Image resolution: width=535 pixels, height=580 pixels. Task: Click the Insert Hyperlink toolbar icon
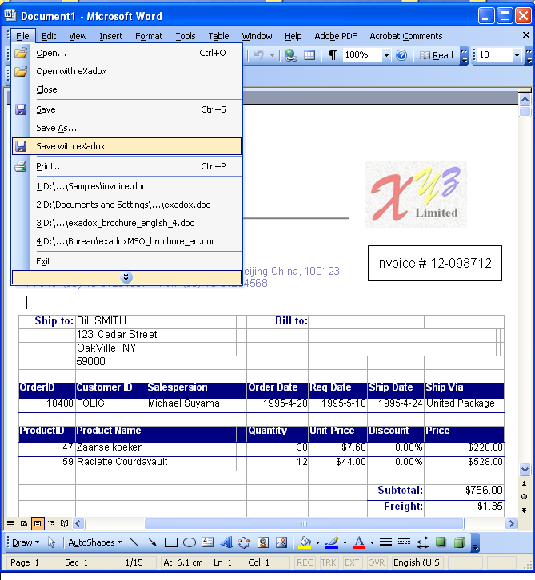[x=291, y=55]
